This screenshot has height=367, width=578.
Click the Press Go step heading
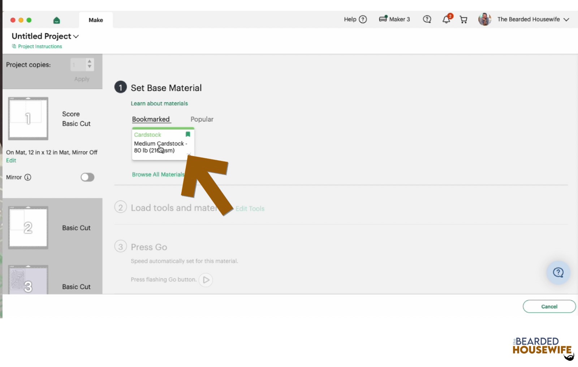[x=149, y=247]
